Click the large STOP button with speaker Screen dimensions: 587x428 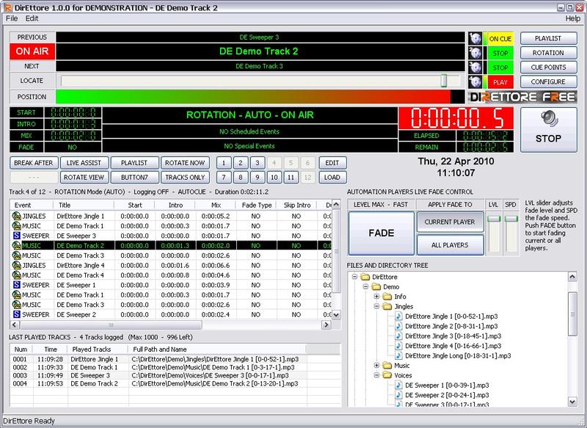(548, 129)
